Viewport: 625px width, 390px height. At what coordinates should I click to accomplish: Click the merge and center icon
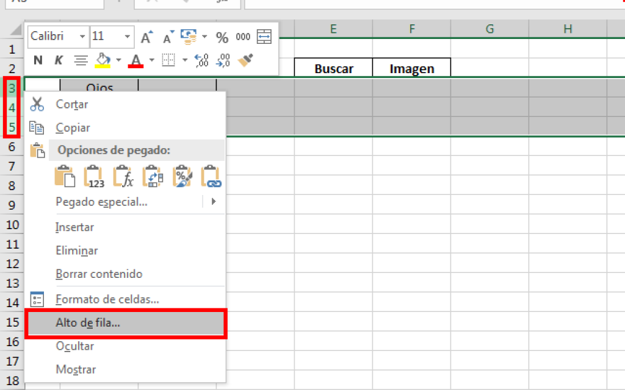click(x=264, y=37)
